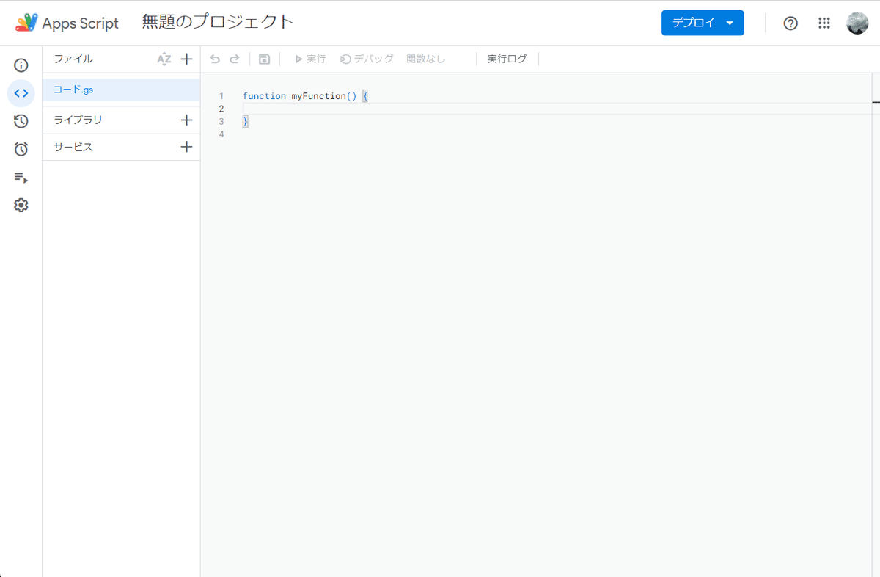Screen dimensions: 880x577
Task: Open the Project History icon in sidebar
Action: point(21,121)
